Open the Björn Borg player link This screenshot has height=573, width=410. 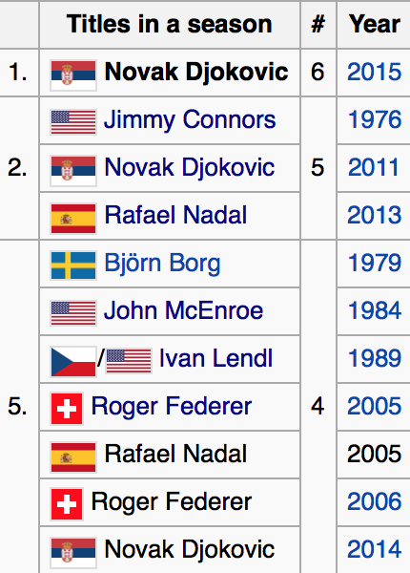pyautogui.click(x=162, y=264)
